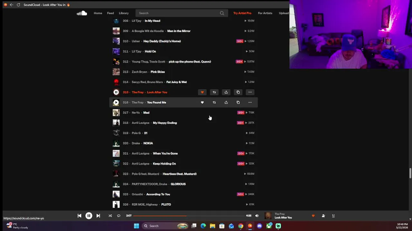Play track 316 You Found Me
Screen dimensions: 412x231
coord(116,102)
